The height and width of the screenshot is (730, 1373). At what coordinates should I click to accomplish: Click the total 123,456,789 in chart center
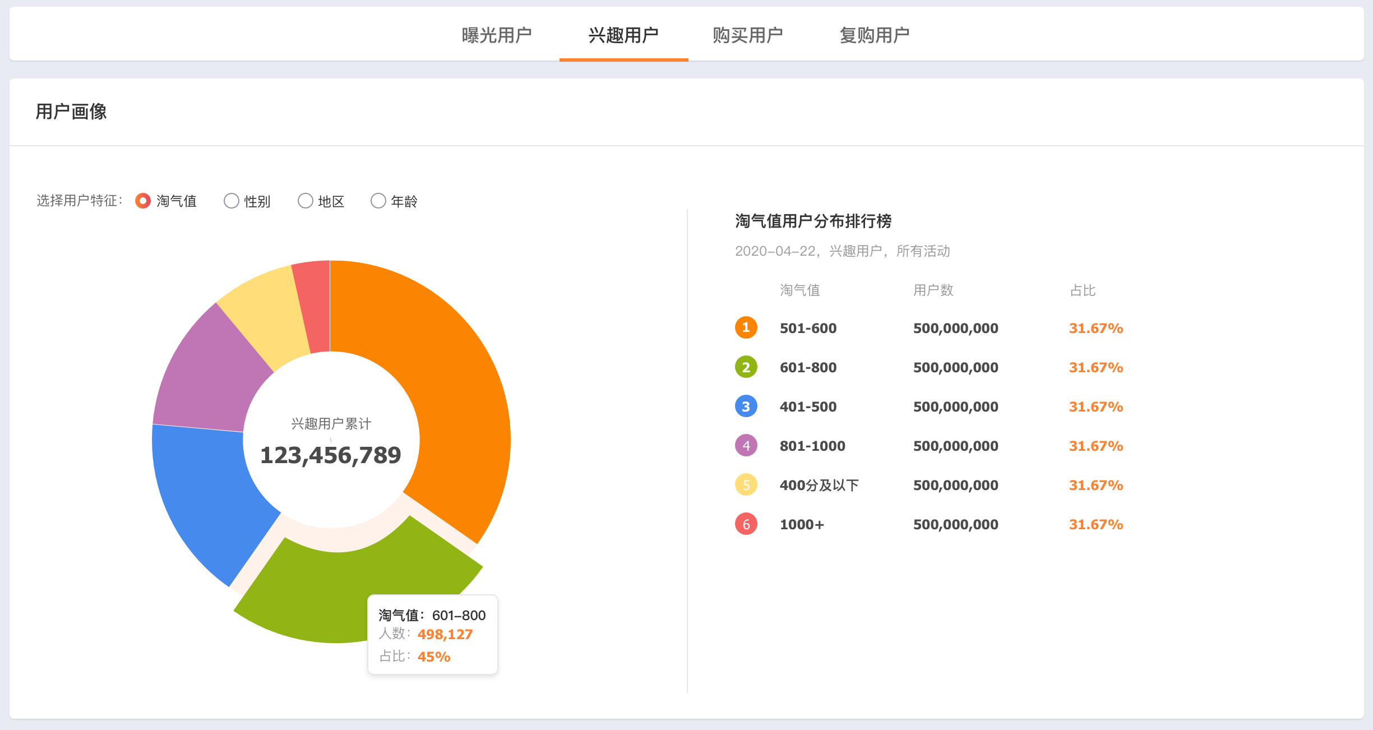tap(331, 455)
